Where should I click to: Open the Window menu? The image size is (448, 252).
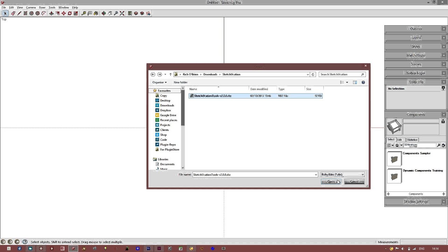[64, 7]
